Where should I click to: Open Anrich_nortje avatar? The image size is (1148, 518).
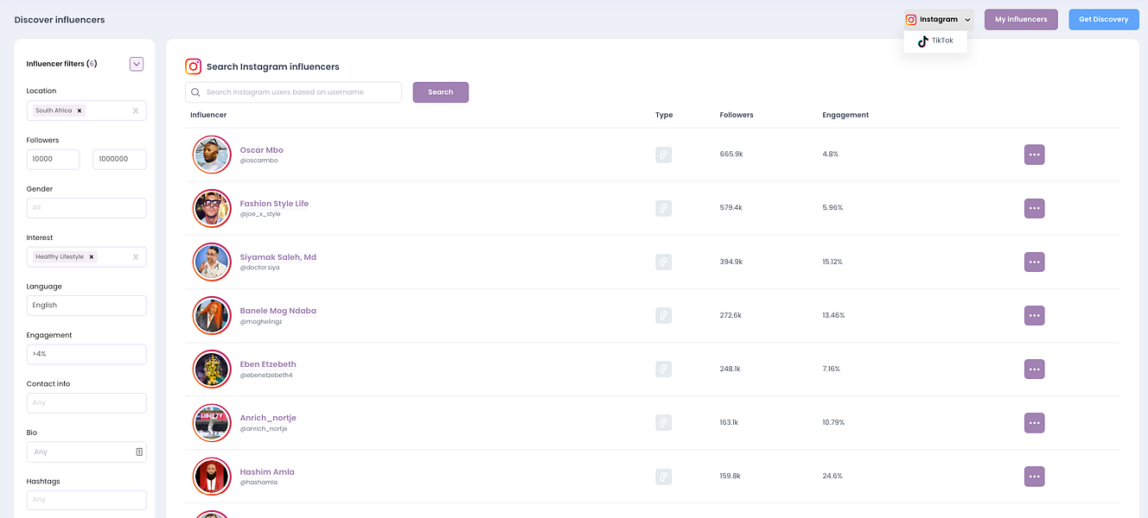pyautogui.click(x=212, y=422)
